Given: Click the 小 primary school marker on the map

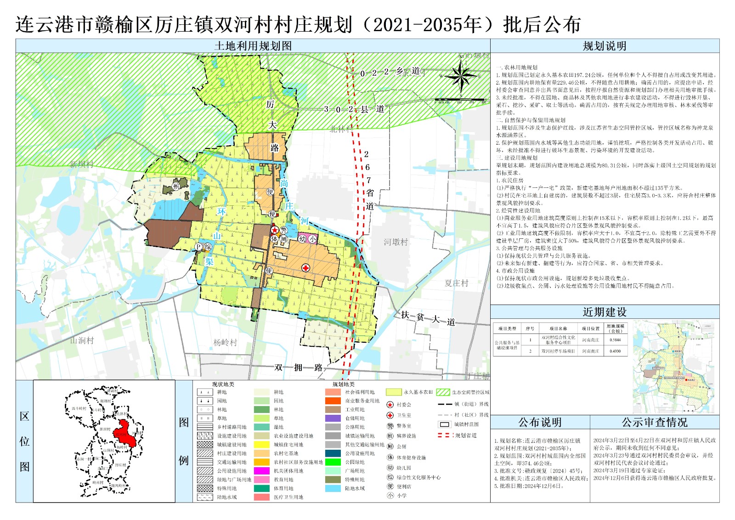Looking at the screenshot, I should pos(312,239).
